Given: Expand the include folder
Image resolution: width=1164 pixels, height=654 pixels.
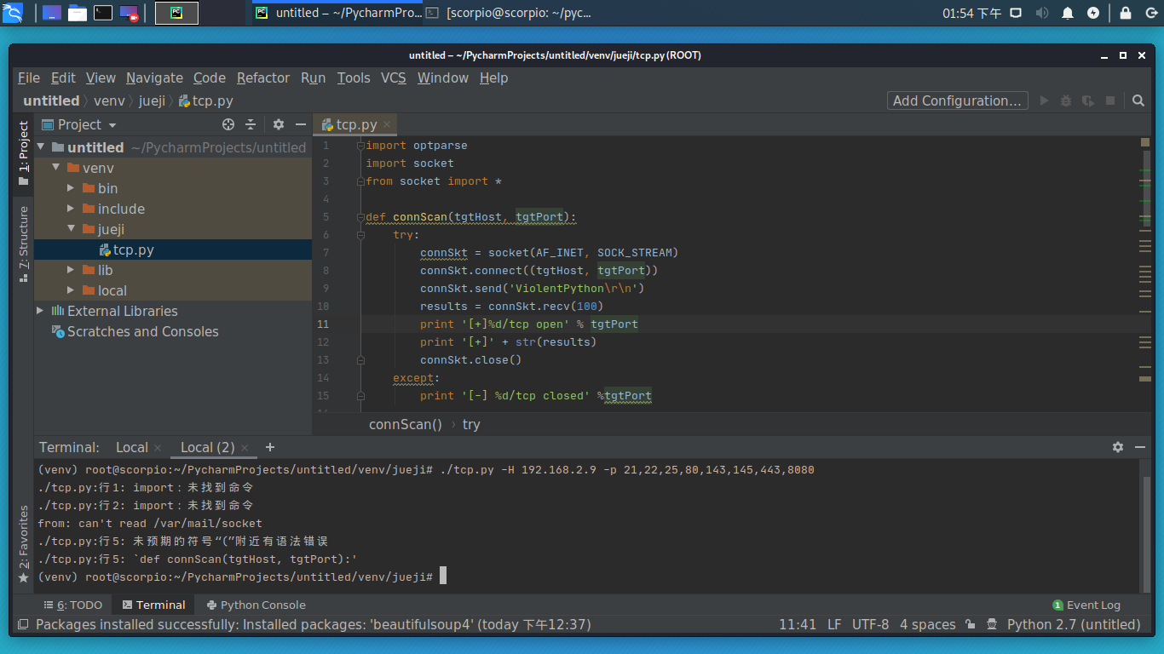Looking at the screenshot, I should tap(72, 209).
